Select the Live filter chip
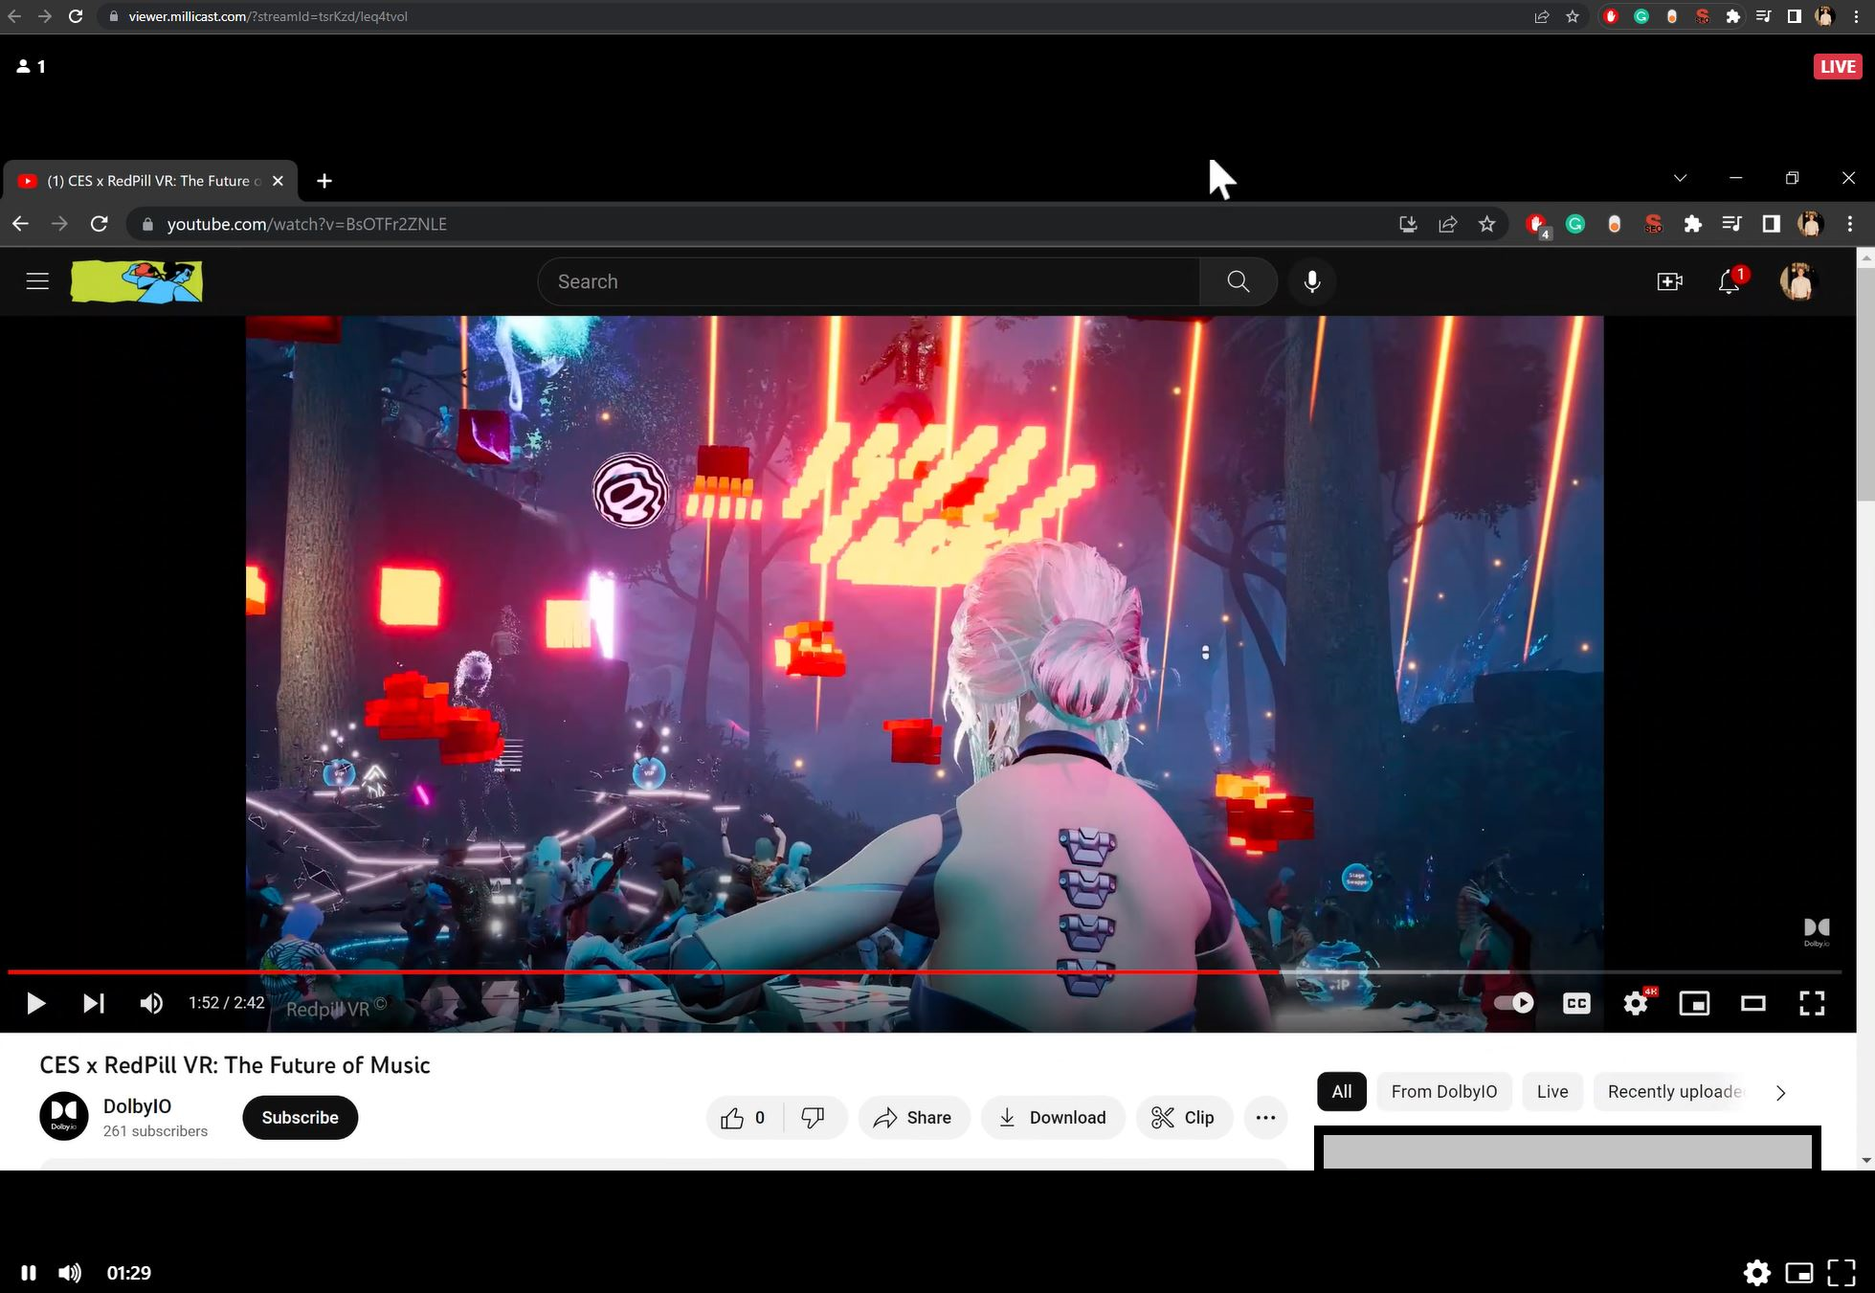The width and height of the screenshot is (1875, 1293). point(1551,1091)
